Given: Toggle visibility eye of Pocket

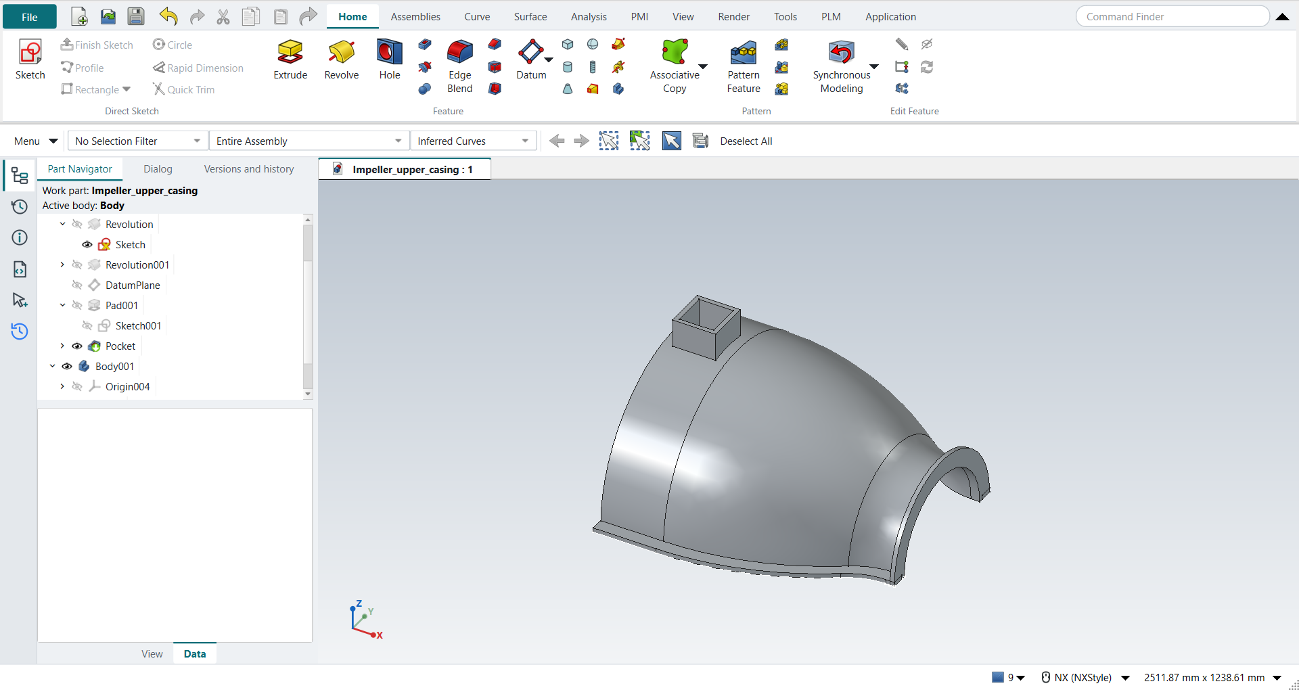Looking at the screenshot, I should 77,346.
